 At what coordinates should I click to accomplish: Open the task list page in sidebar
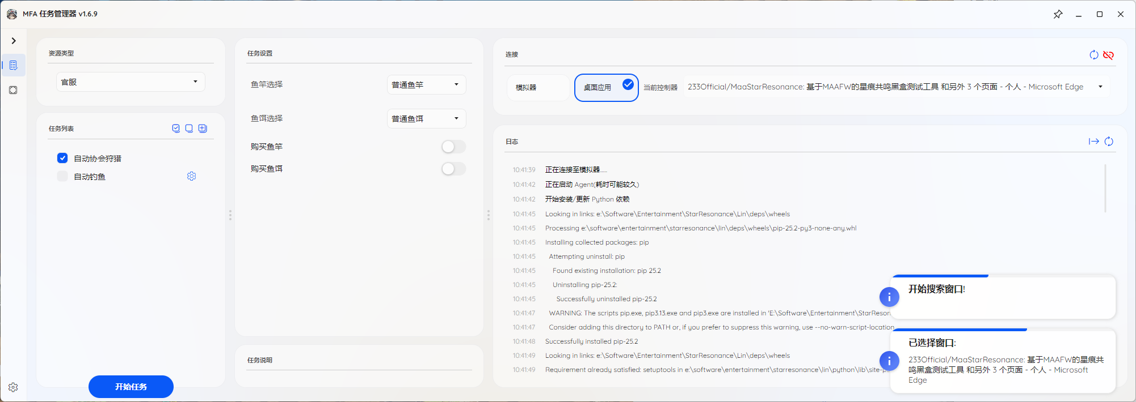pos(14,65)
